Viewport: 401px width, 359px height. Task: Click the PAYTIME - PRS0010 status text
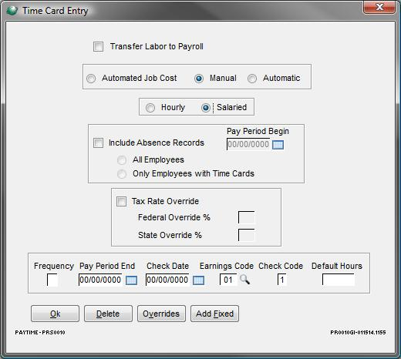pyautogui.click(x=40, y=332)
